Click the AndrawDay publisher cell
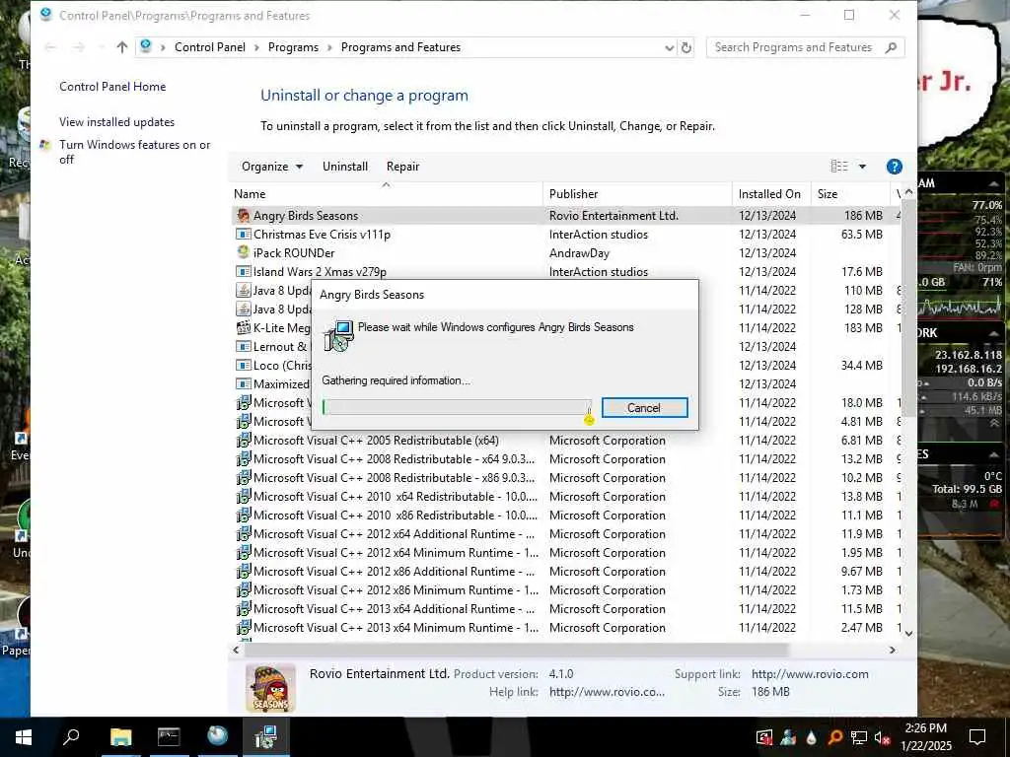Screen dimensions: 1010x757 tap(579, 253)
